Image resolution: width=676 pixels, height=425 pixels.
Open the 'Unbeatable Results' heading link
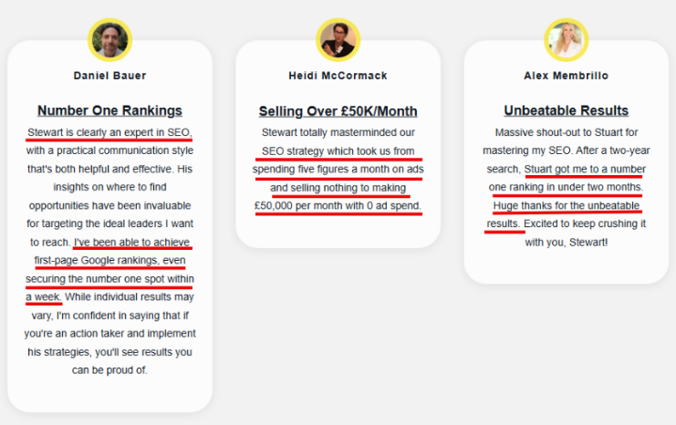pos(566,110)
